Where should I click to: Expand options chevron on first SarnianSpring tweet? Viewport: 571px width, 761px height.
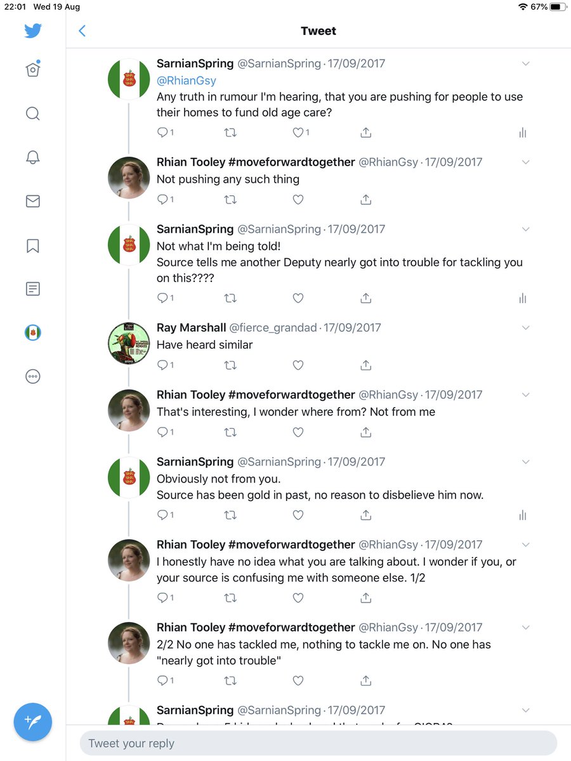coord(525,63)
